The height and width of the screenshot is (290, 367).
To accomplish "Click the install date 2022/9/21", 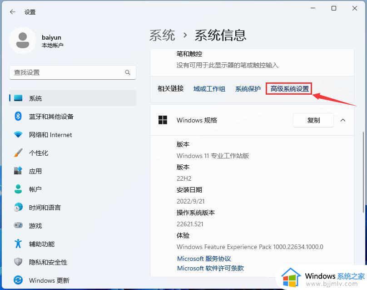I will pyautogui.click(x=190, y=201).
